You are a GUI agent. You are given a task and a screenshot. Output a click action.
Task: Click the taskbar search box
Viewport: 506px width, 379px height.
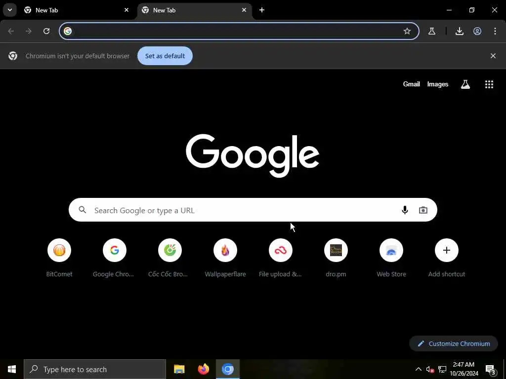click(x=95, y=369)
